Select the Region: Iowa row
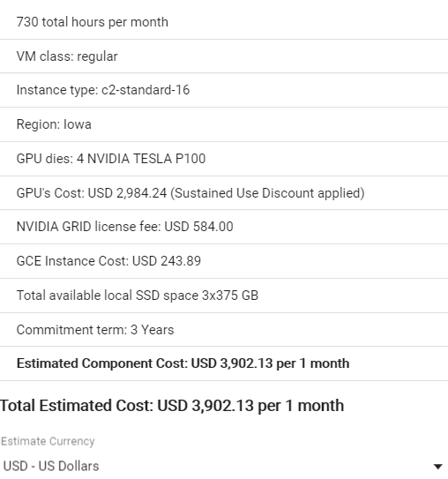The image size is (448, 479). (224, 124)
